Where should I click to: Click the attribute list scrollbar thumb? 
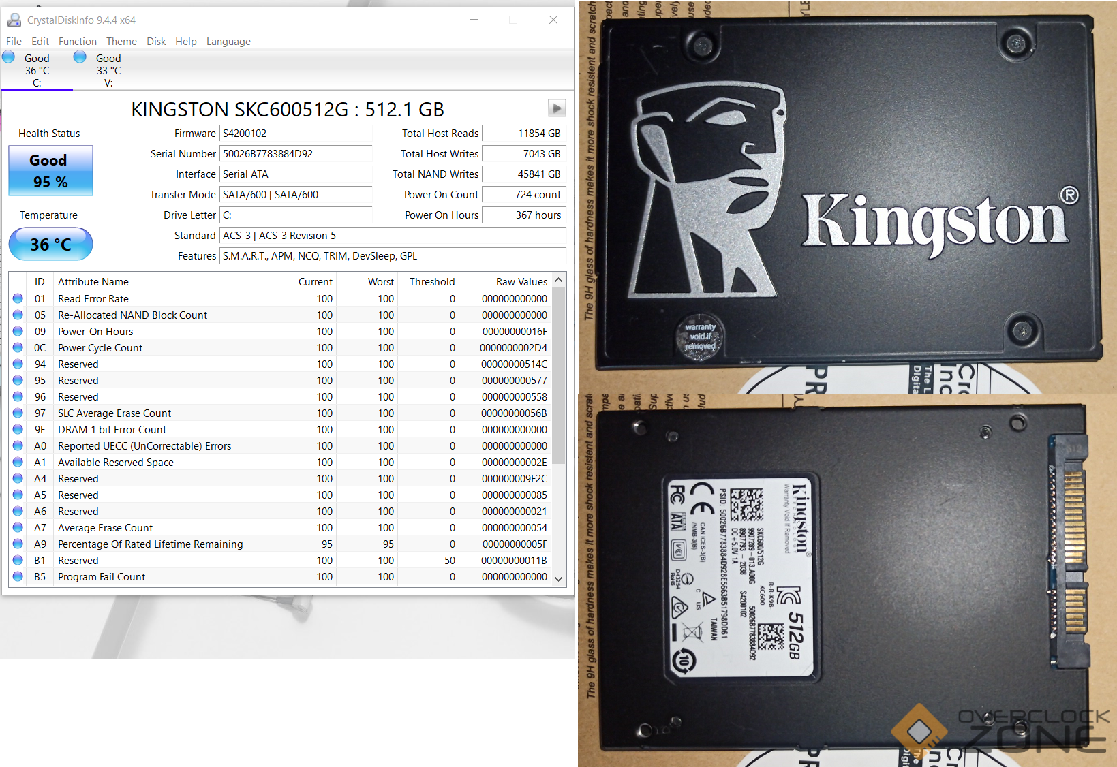[x=559, y=375]
